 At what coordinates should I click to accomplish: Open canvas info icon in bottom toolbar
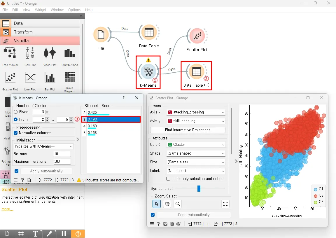coord(7,234)
